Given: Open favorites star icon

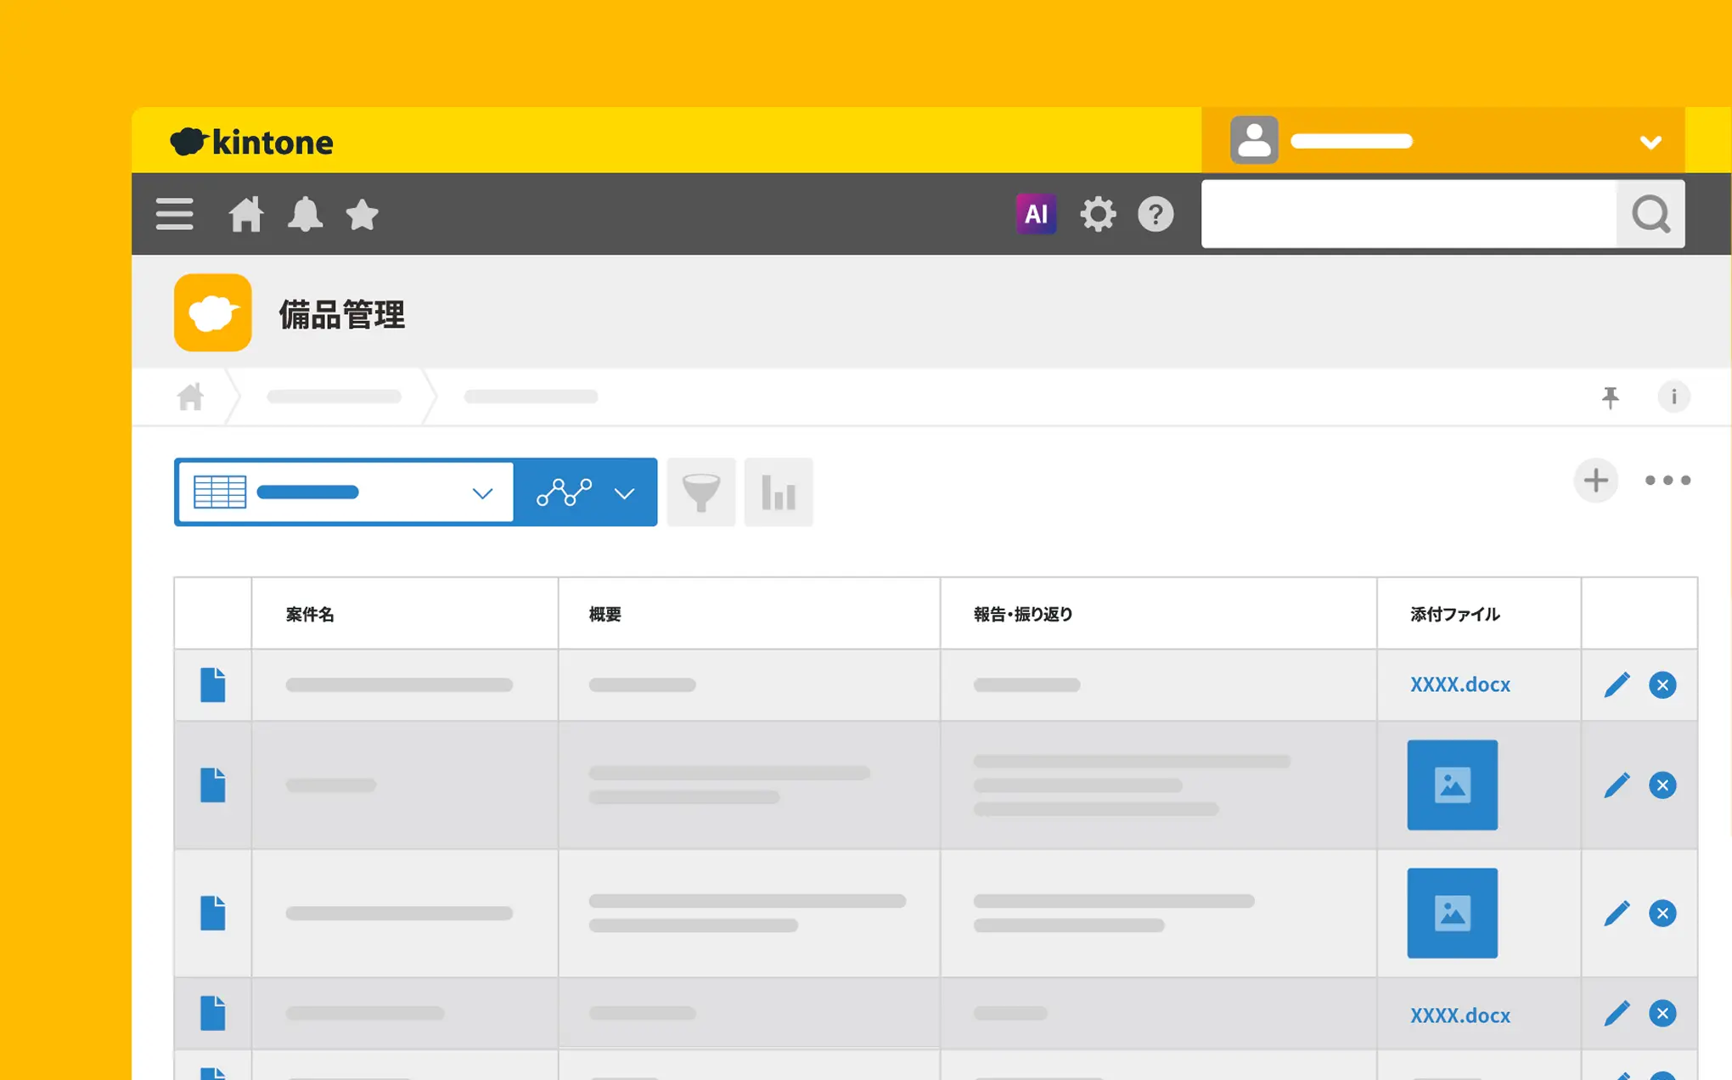Looking at the screenshot, I should click(x=362, y=214).
